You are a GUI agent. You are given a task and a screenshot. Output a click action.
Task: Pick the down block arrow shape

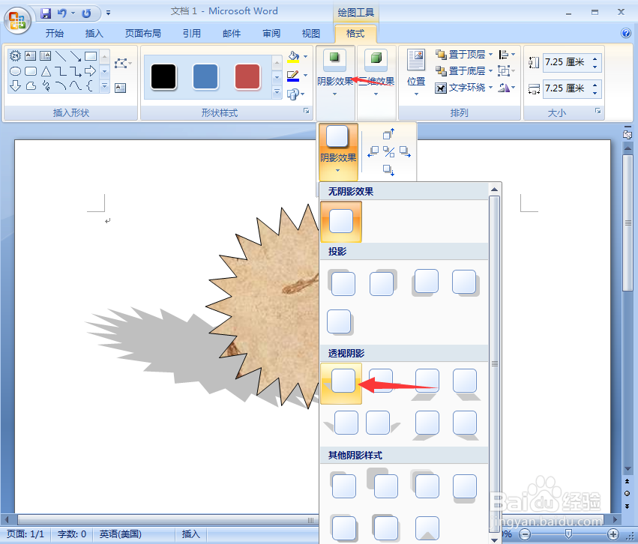point(15,85)
